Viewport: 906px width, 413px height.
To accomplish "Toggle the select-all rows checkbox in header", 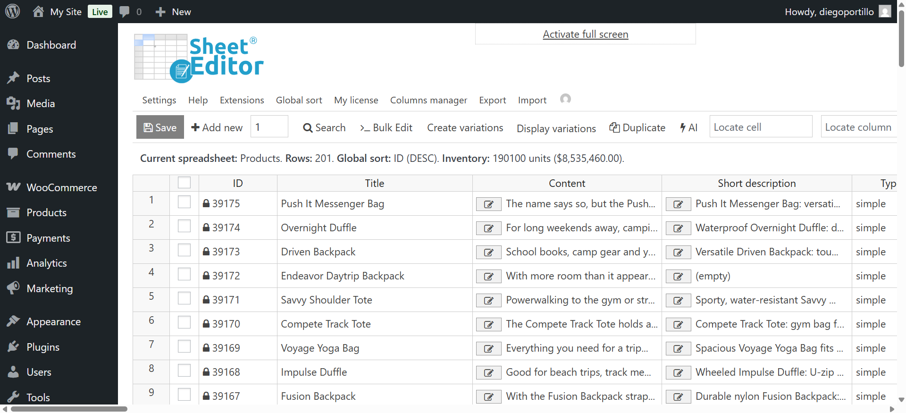I will 184,183.
